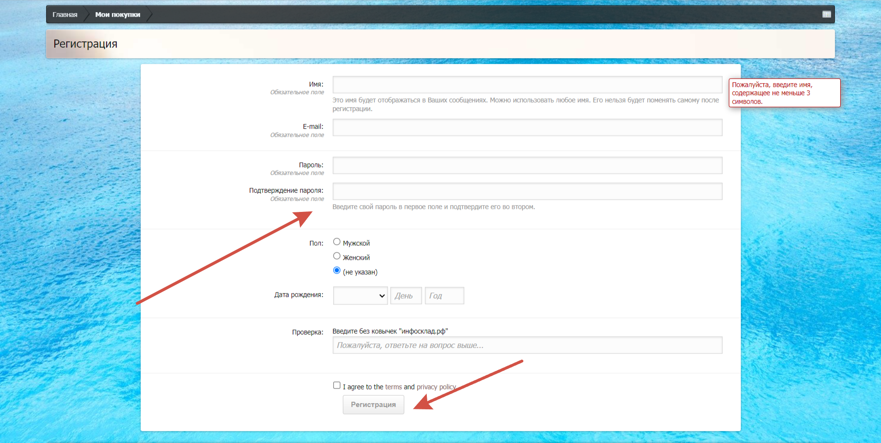Open the terms link
This screenshot has height=443, width=881.
click(393, 387)
